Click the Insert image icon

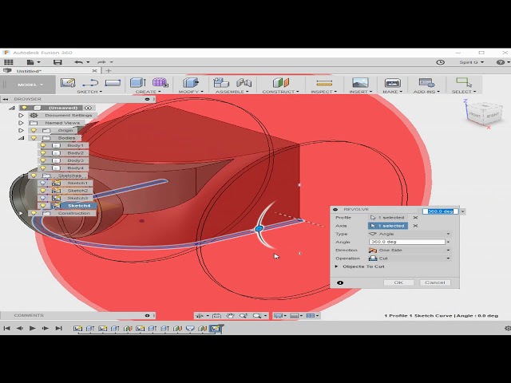pos(360,82)
